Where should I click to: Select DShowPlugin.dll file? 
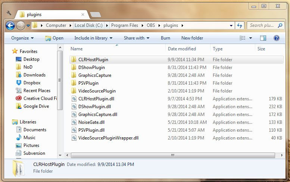coord(94,107)
